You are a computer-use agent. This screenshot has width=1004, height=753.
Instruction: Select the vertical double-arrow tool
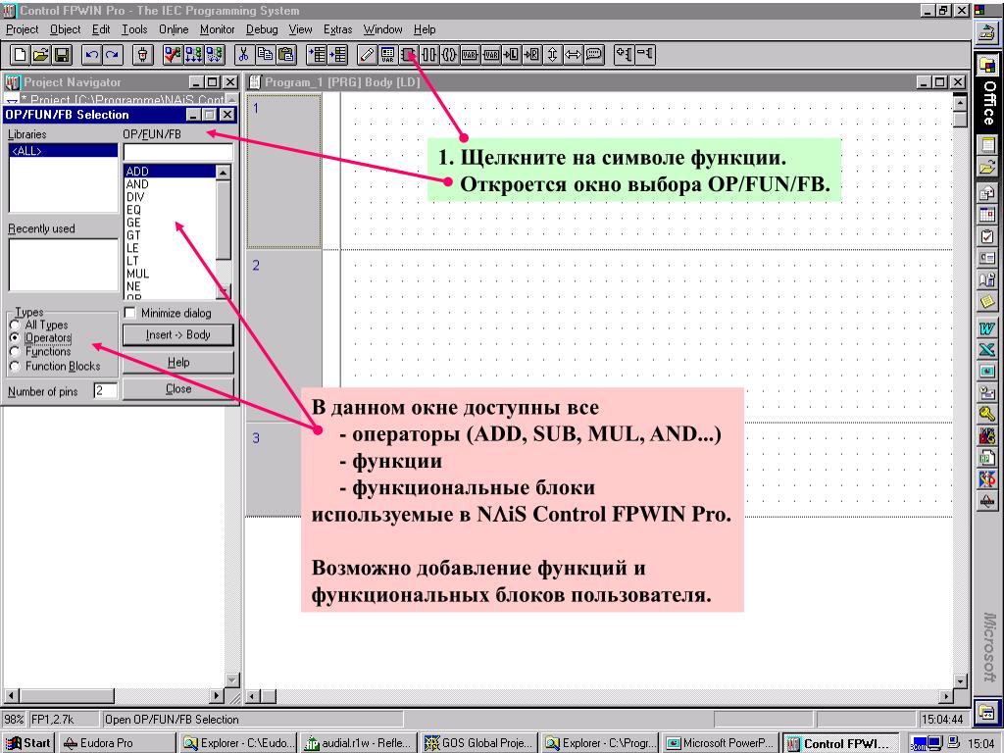[x=552, y=55]
